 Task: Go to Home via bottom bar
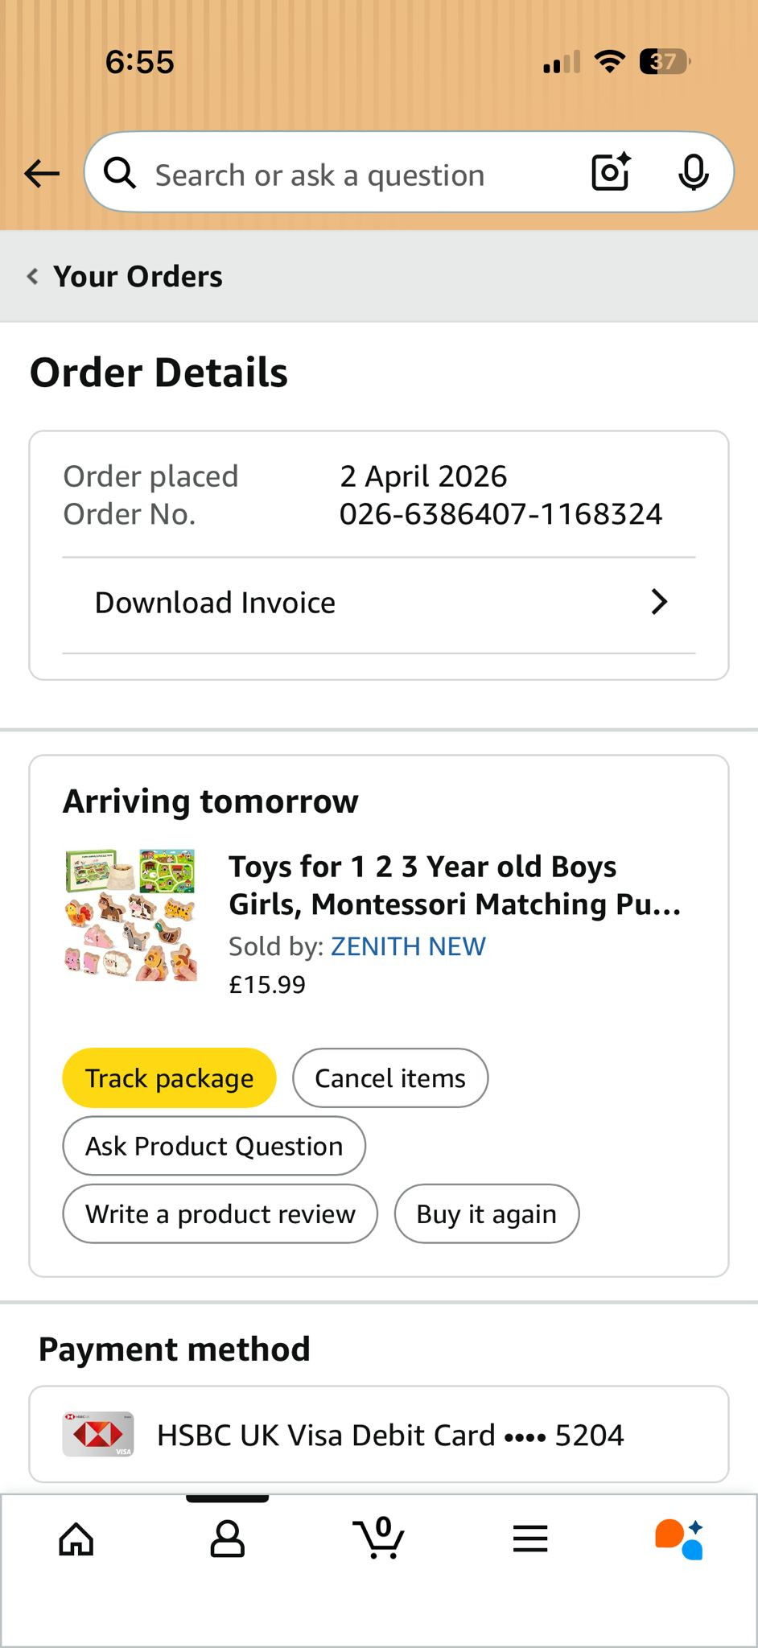click(76, 1539)
